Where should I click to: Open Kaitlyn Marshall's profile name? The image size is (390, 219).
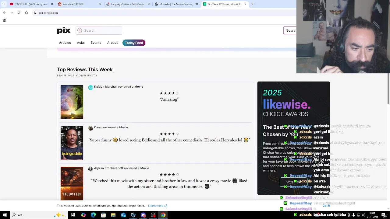coord(105,87)
